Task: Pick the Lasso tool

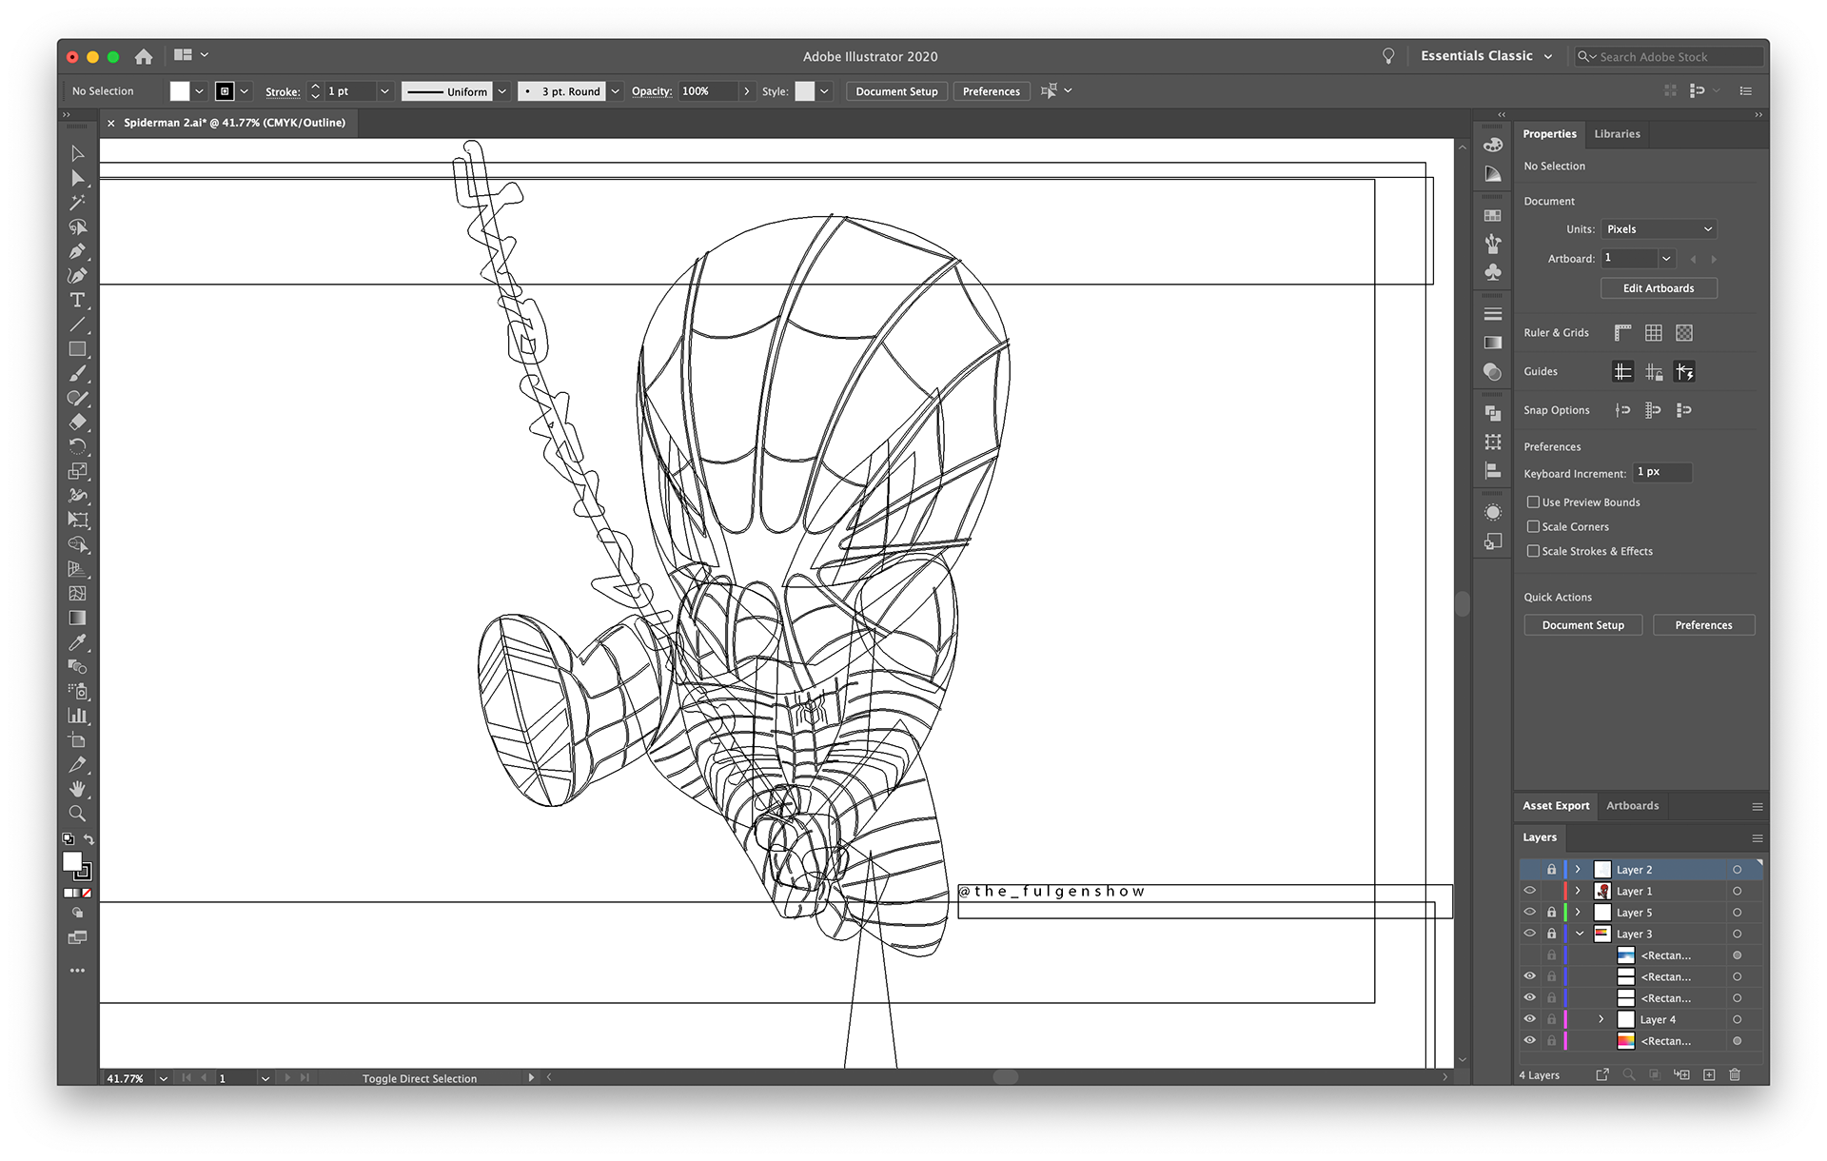Action: (x=77, y=227)
